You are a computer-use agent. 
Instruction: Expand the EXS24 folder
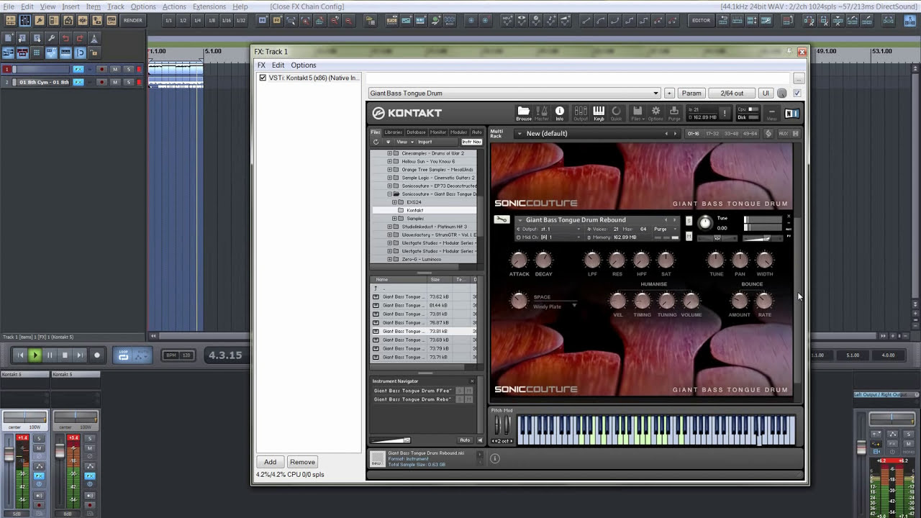[x=394, y=202]
